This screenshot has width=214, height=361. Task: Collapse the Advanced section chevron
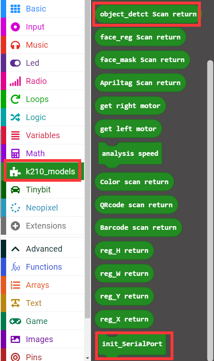[16, 249]
